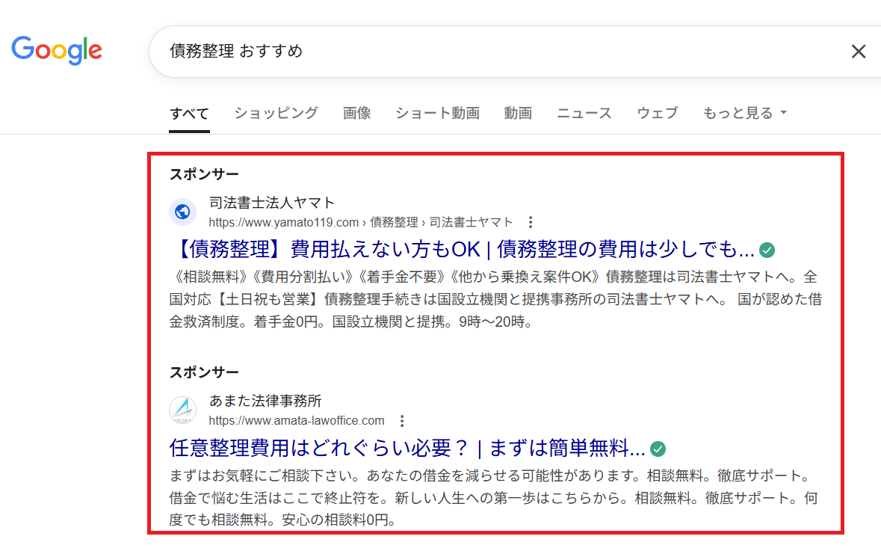Open the Google logo homepage link

point(57,50)
